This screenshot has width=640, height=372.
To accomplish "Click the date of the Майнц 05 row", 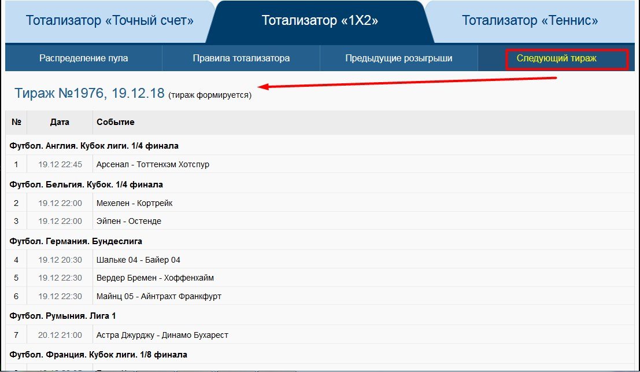I will point(60,296).
